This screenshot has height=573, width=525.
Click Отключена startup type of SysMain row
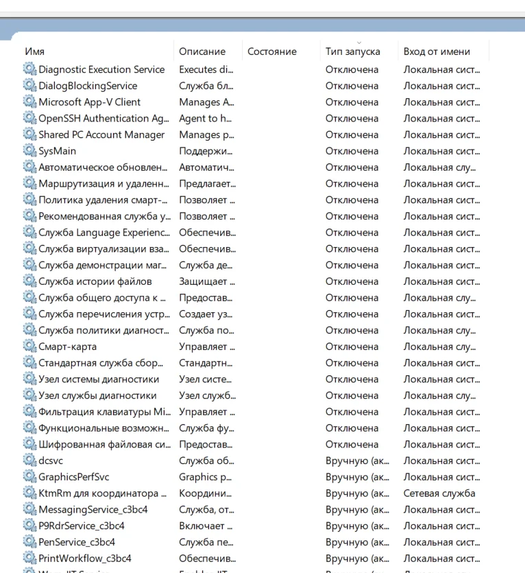[x=352, y=151]
